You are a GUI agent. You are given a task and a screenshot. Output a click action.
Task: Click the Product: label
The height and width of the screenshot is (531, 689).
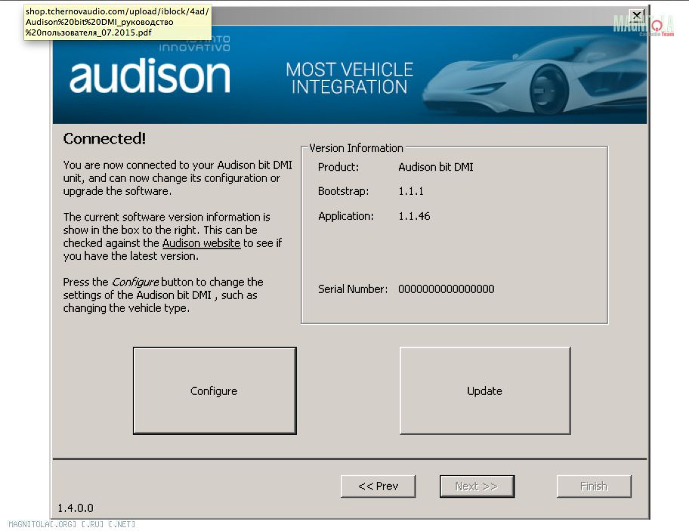tap(338, 167)
